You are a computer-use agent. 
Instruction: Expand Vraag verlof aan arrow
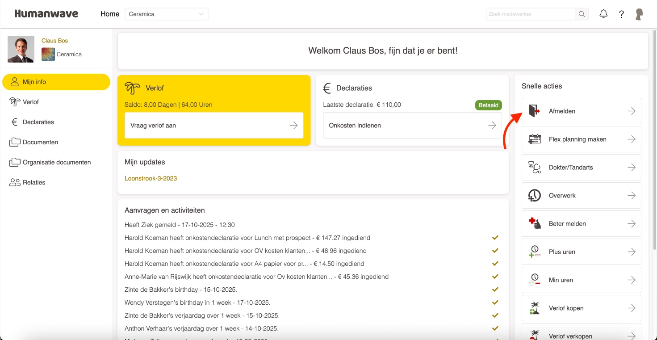point(293,126)
